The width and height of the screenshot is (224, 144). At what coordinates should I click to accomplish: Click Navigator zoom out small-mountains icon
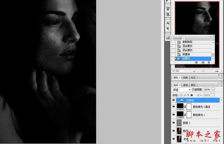194,71
